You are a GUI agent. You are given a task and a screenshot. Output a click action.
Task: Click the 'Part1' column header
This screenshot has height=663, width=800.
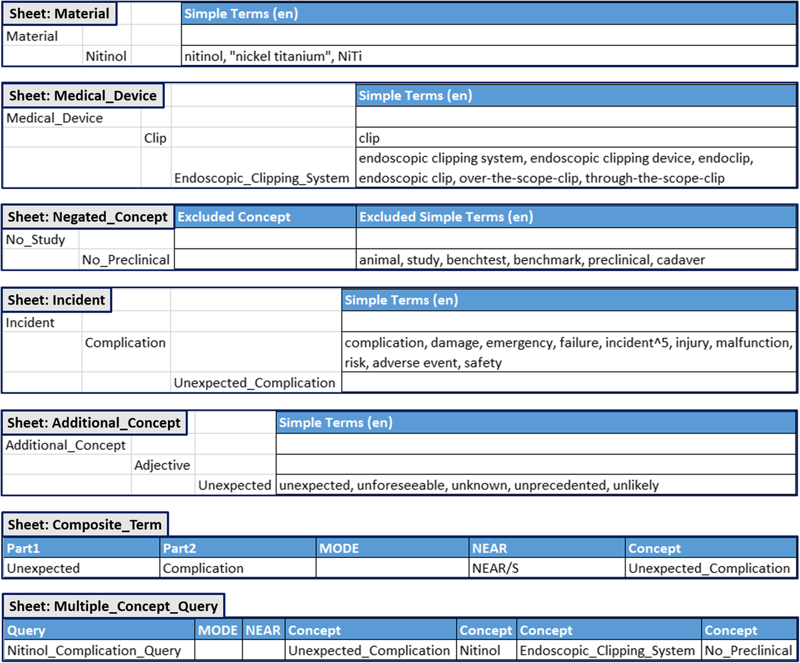82,548
